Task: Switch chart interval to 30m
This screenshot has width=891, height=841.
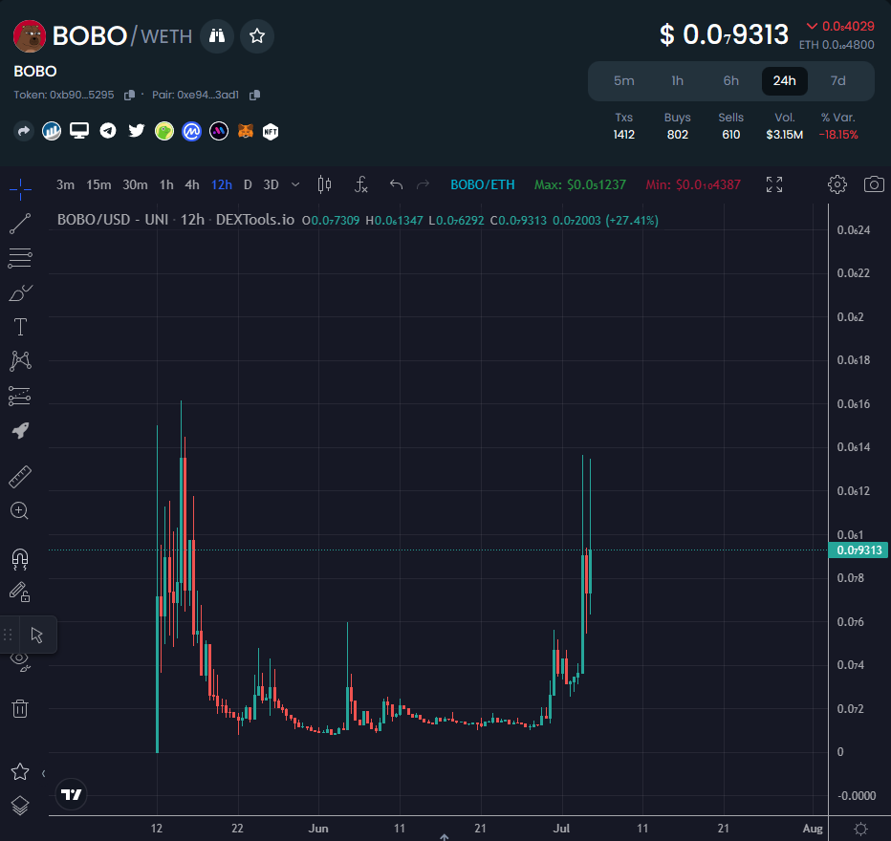Action: [135, 184]
